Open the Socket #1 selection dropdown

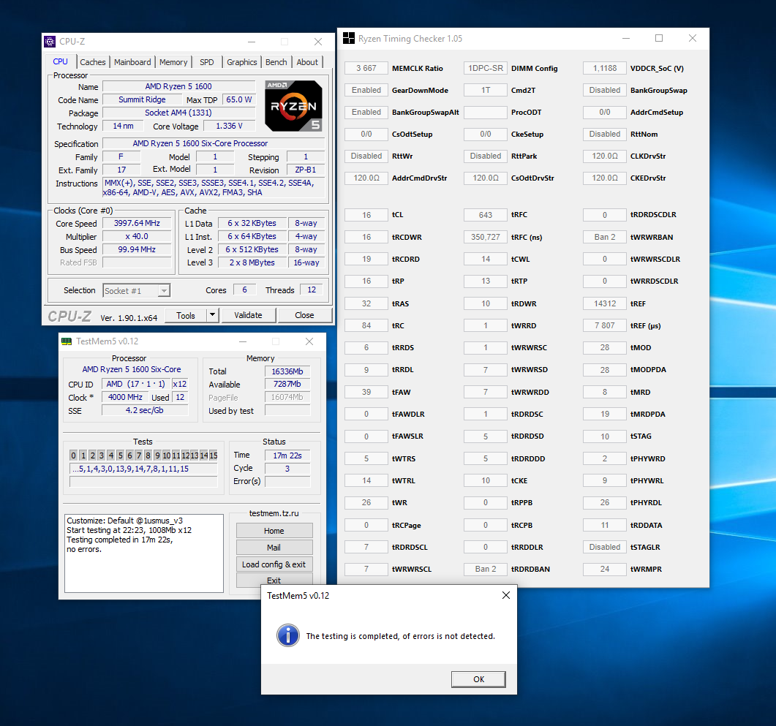click(x=137, y=291)
